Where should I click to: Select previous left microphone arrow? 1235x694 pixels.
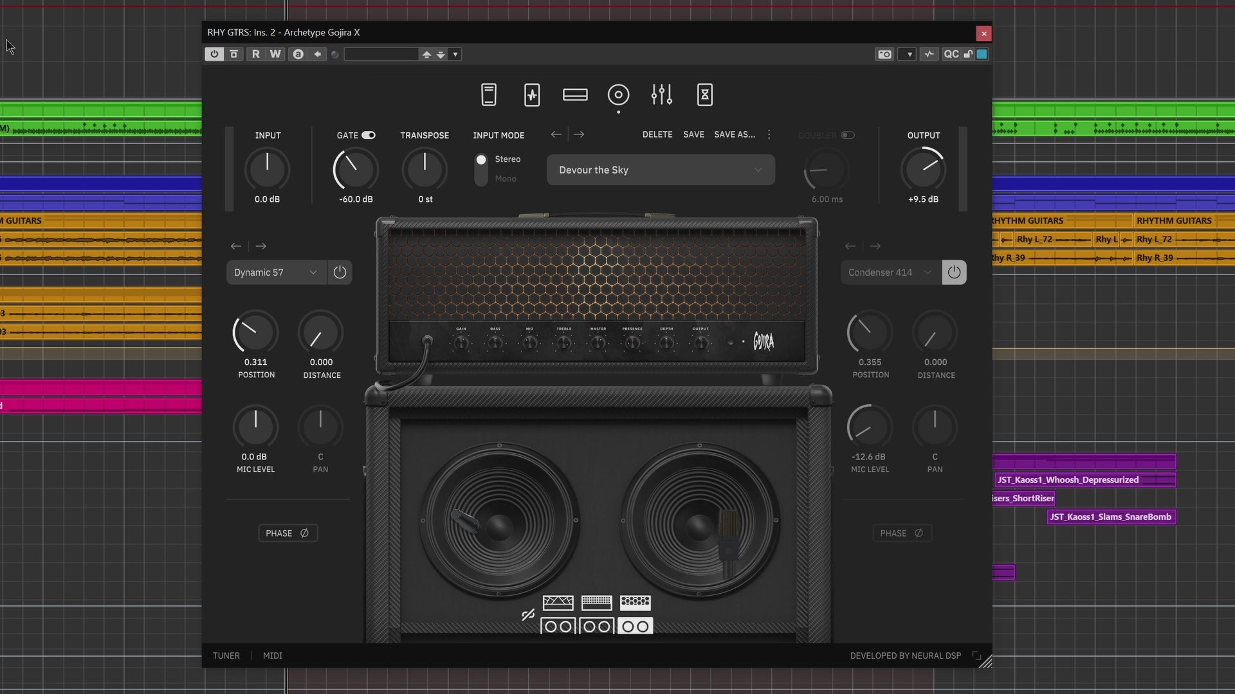(x=236, y=246)
